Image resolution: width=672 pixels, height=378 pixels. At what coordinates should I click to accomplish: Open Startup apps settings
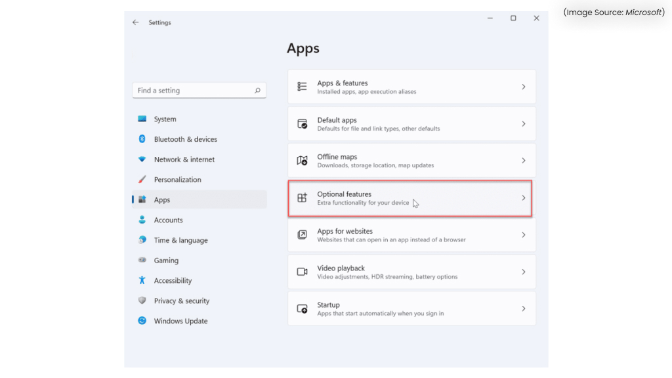(411, 308)
